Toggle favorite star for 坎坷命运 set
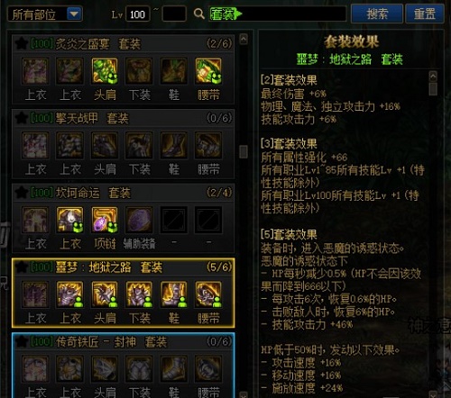The image size is (451, 398). [x=22, y=193]
